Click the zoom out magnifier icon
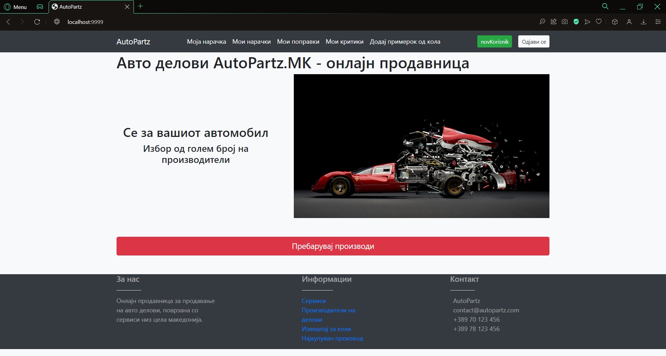The image size is (666, 356). pos(542,22)
